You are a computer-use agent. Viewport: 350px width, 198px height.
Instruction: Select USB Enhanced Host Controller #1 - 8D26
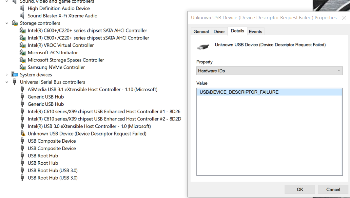coord(104,112)
